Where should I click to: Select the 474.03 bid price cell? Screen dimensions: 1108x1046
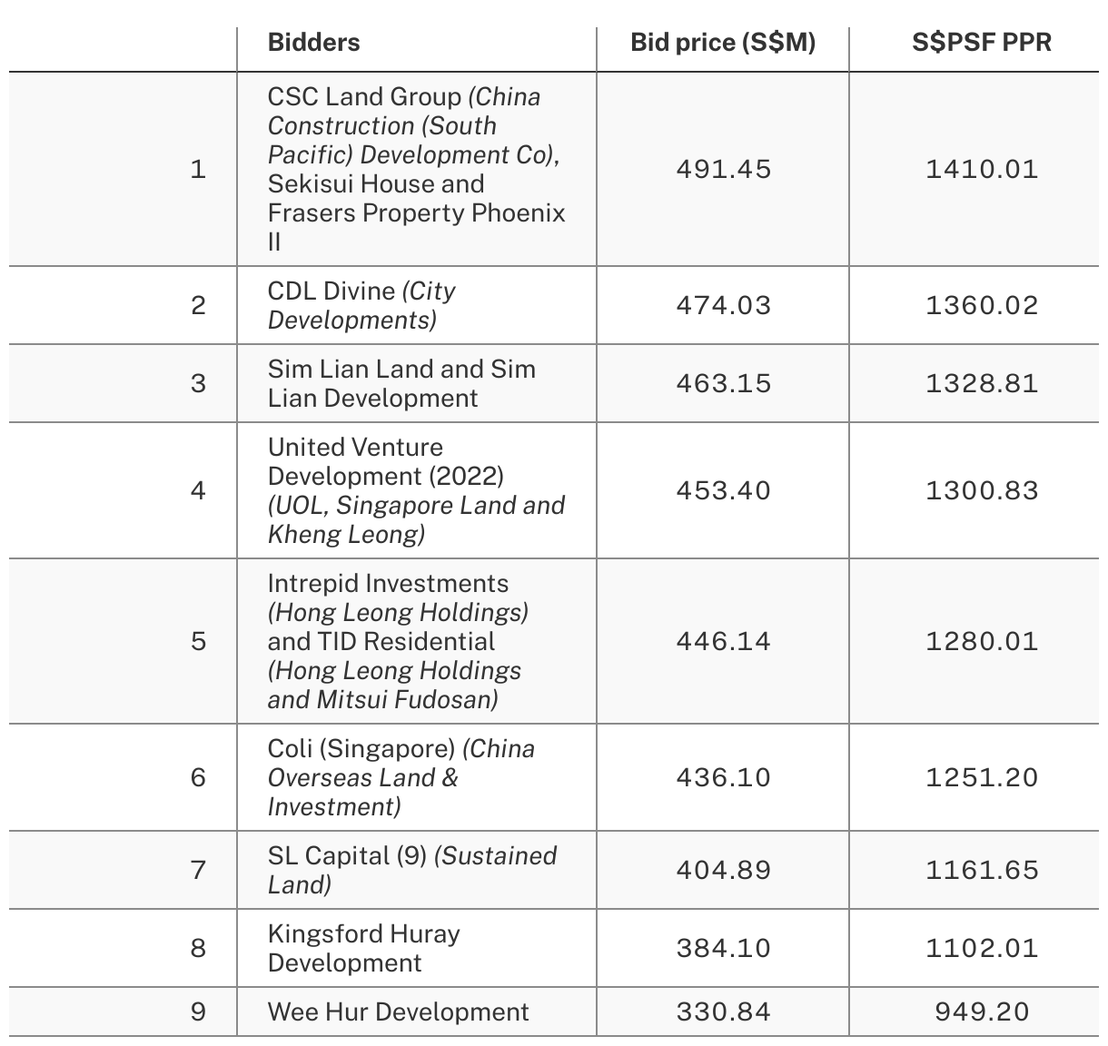coord(723,305)
